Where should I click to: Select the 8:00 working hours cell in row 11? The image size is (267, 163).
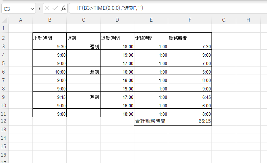tap(190, 113)
